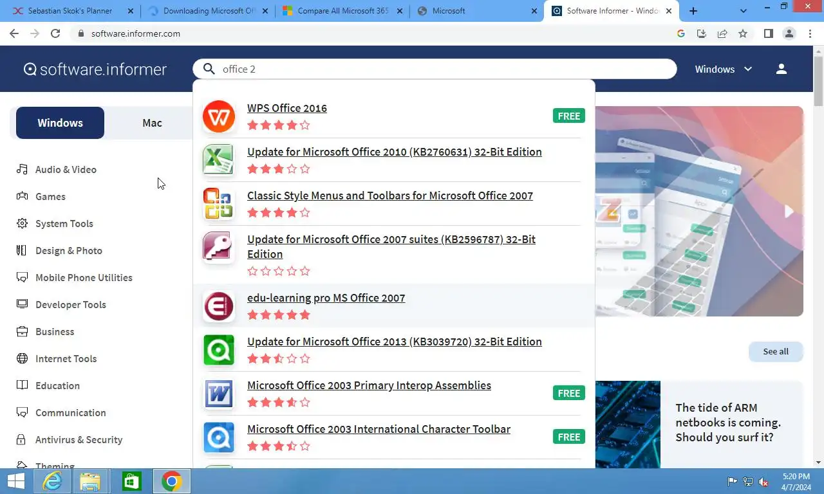Screen dimensions: 824x494
Task: Click the System Tools gear icon
Action: (23, 223)
